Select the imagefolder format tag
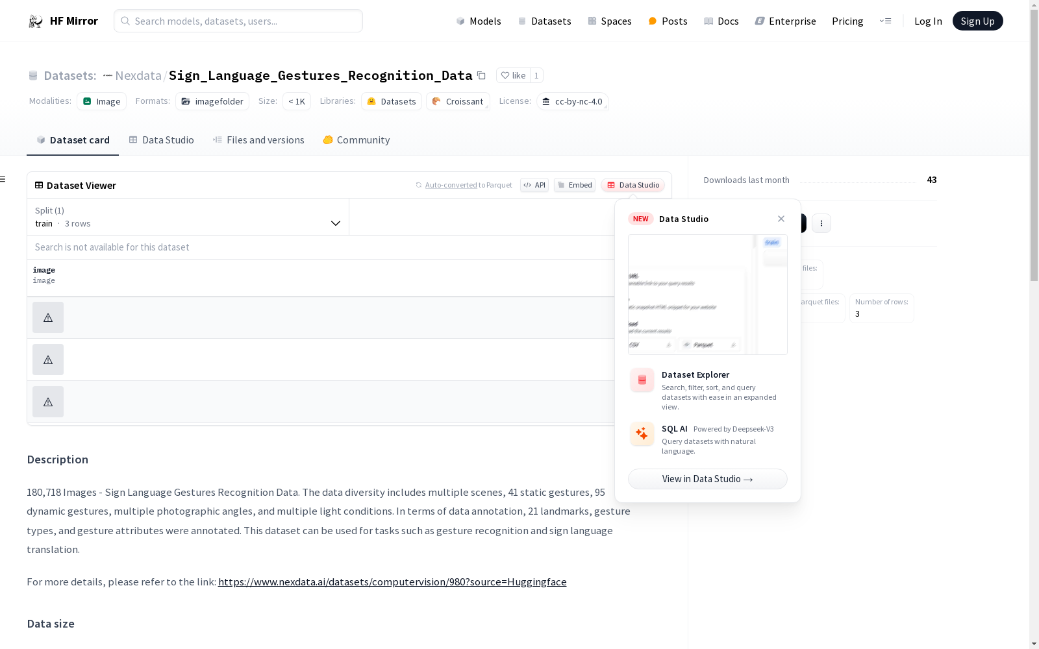This screenshot has height=649, width=1039. 212,101
